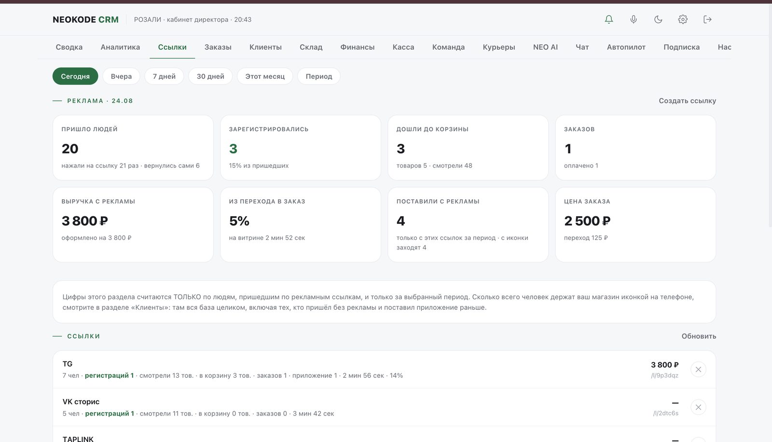Viewport: 772px width, 442px height.
Task: Open the Зарегистрировались card
Action: tap(301, 148)
